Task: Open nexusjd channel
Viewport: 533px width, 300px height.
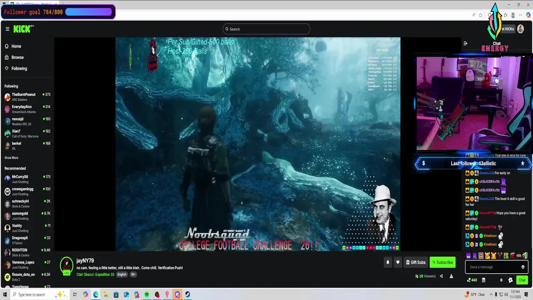Action: (27, 121)
